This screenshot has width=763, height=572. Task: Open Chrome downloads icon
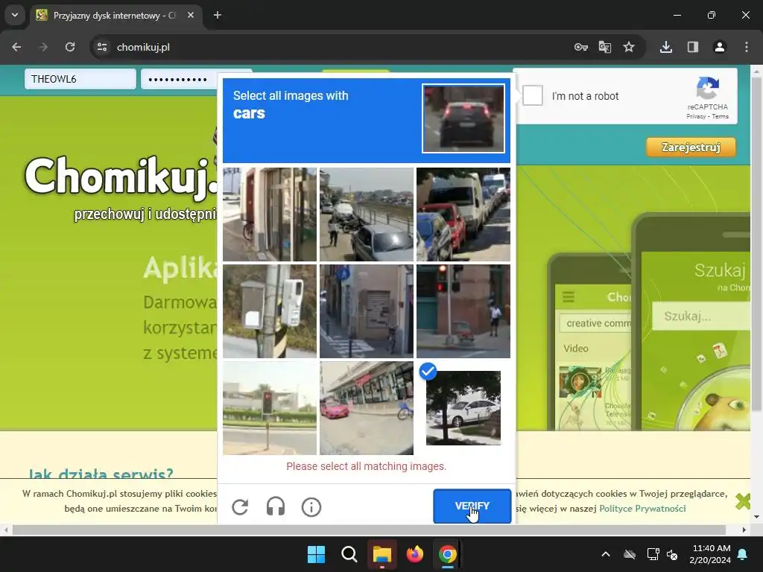coord(666,47)
